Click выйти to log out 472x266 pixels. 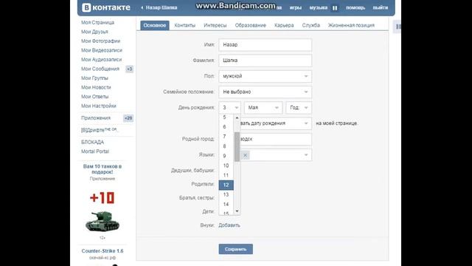(381, 8)
